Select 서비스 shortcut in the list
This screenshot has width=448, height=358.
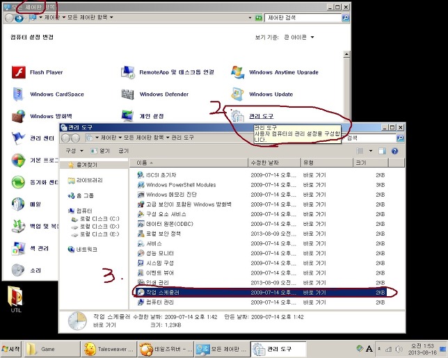pos(150,243)
